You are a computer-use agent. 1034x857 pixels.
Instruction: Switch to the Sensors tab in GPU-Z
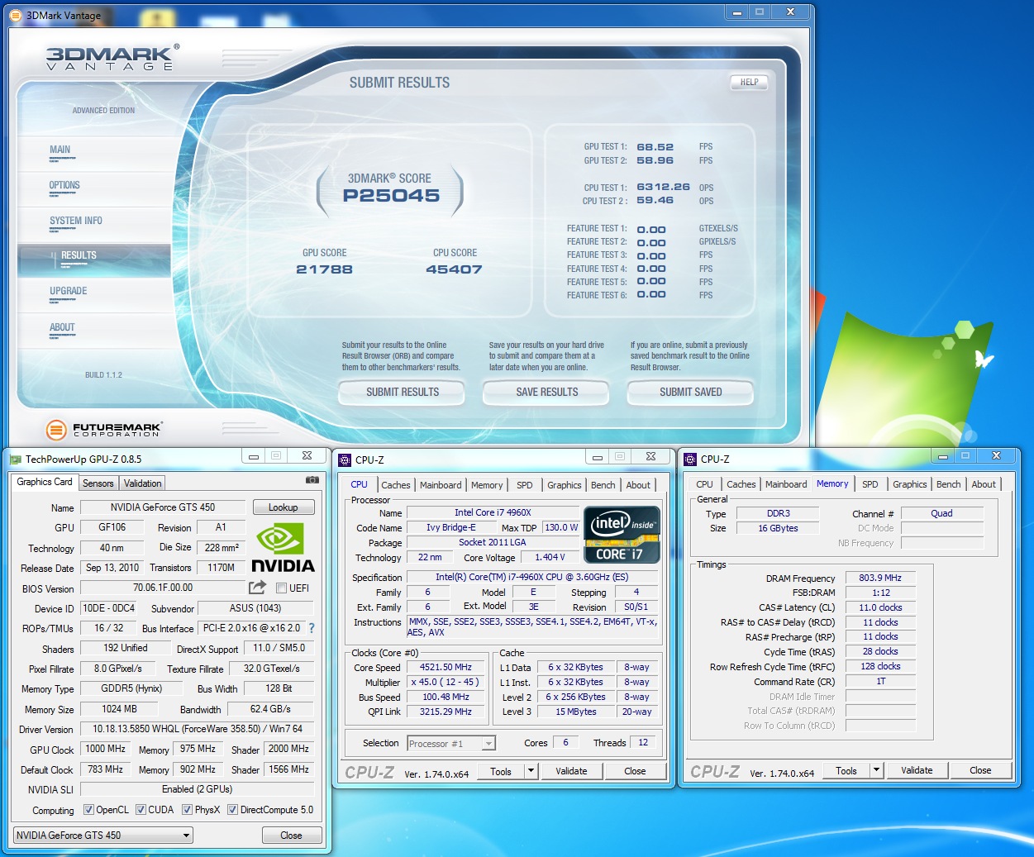tap(98, 483)
